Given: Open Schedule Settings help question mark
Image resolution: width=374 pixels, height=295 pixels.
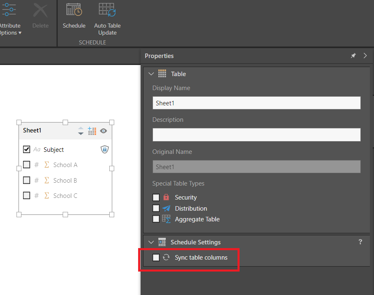Looking at the screenshot, I should point(360,242).
